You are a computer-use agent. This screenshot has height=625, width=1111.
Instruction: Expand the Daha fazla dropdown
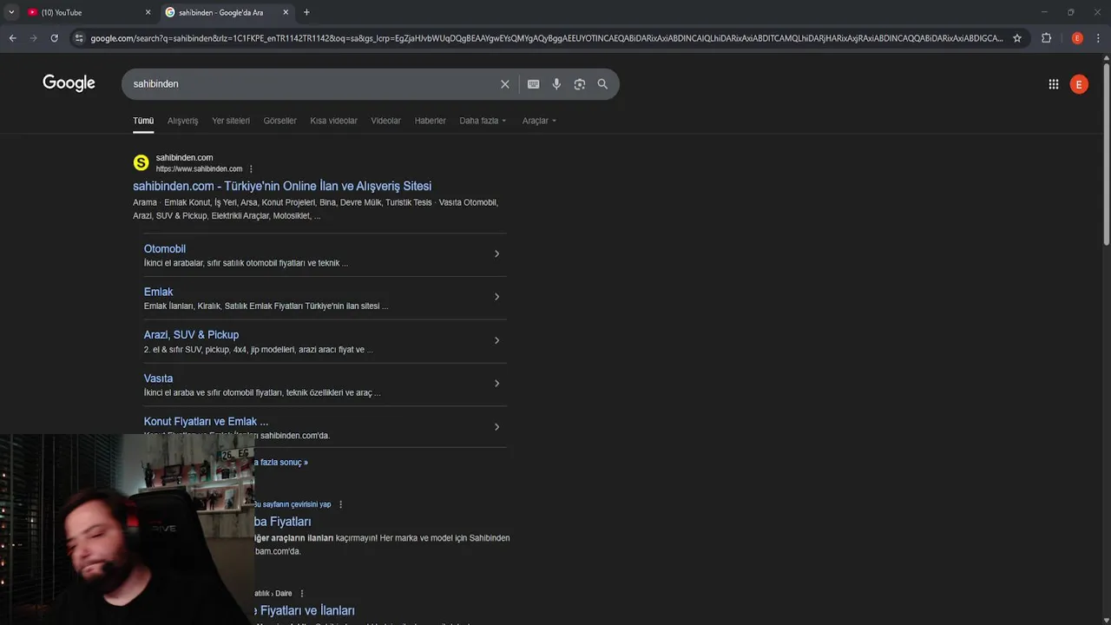483,121
